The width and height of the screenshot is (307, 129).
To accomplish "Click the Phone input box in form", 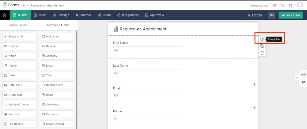I will pyautogui.click(x=148, y=118).
